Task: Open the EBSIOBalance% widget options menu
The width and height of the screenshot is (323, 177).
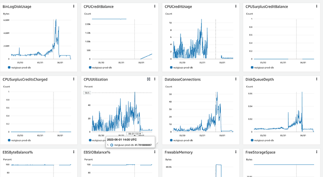Action: [155, 152]
